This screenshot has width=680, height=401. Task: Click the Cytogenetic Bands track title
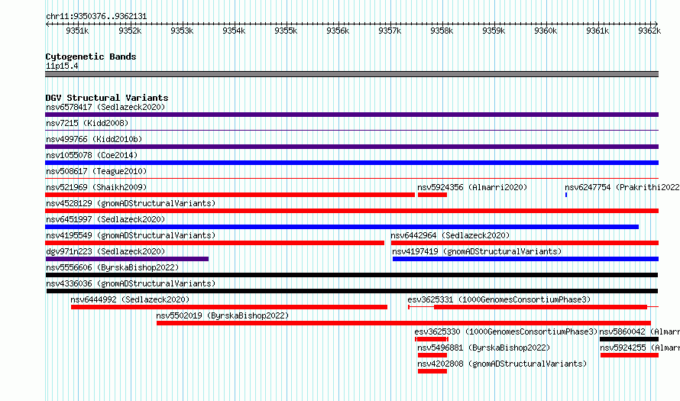pyautogui.click(x=91, y=57)
